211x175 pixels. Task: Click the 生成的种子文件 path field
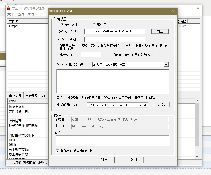tap(117, 105)
